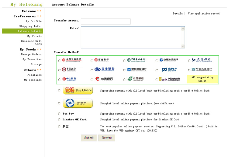This screenshot has width=228, height=157.
Task: Choose the China Construction Bank radio option
Action: (x=157, y=61)
